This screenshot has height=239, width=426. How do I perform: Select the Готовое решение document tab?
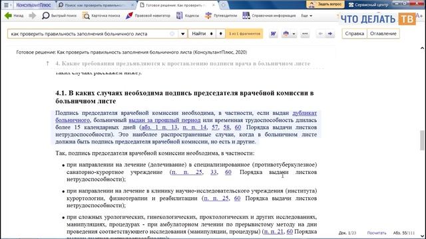(175, 5)
